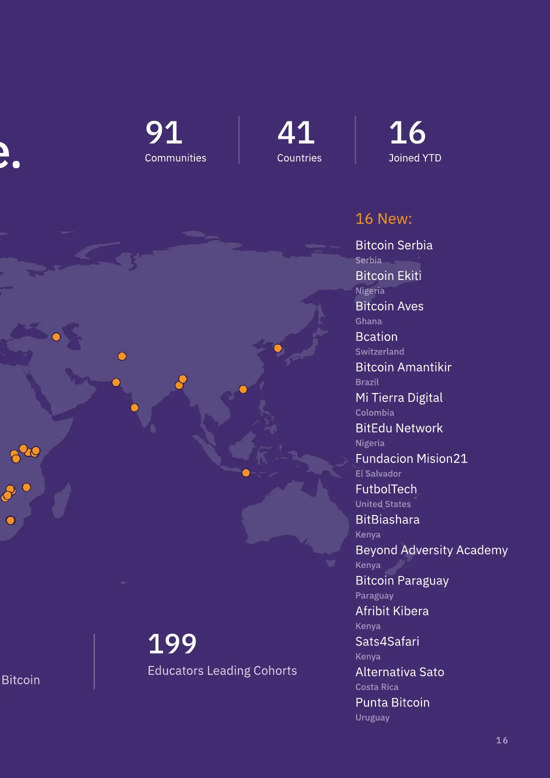
Task: Select the "Communities" label
Action: [175, 158]
